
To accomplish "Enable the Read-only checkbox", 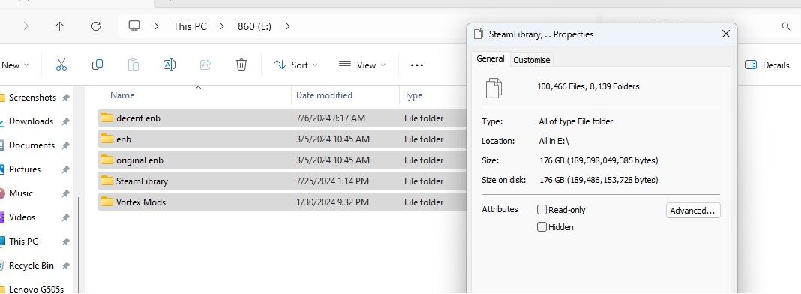I will coord(541,210).
